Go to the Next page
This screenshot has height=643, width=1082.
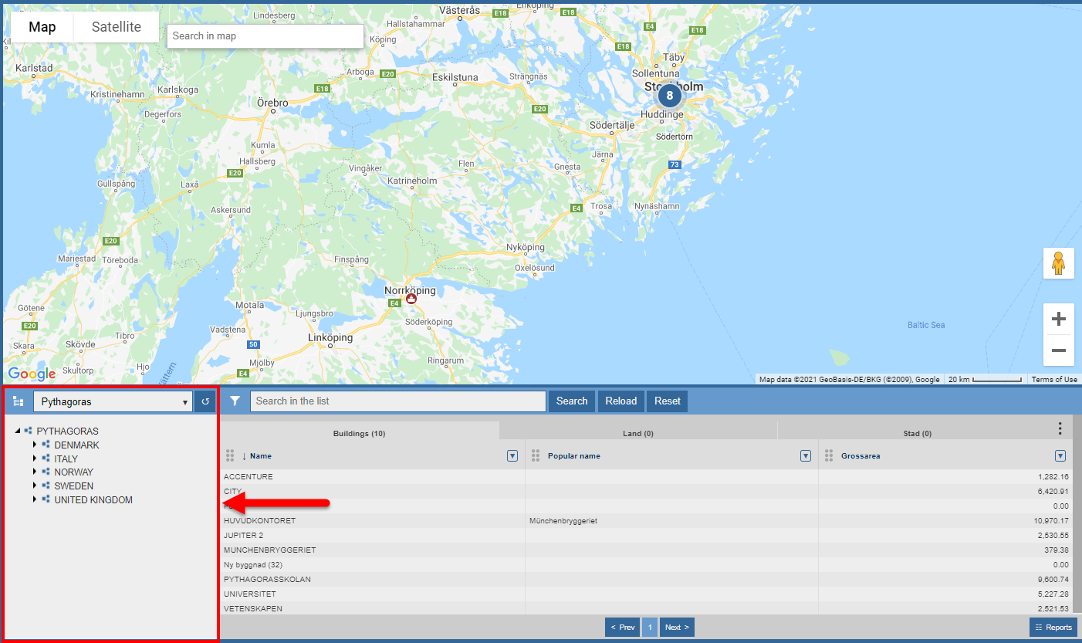[677, 627]
